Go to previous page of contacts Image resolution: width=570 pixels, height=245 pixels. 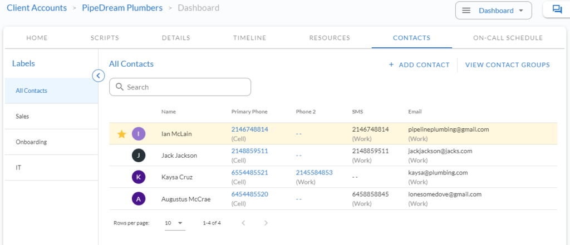click(244, 223)
